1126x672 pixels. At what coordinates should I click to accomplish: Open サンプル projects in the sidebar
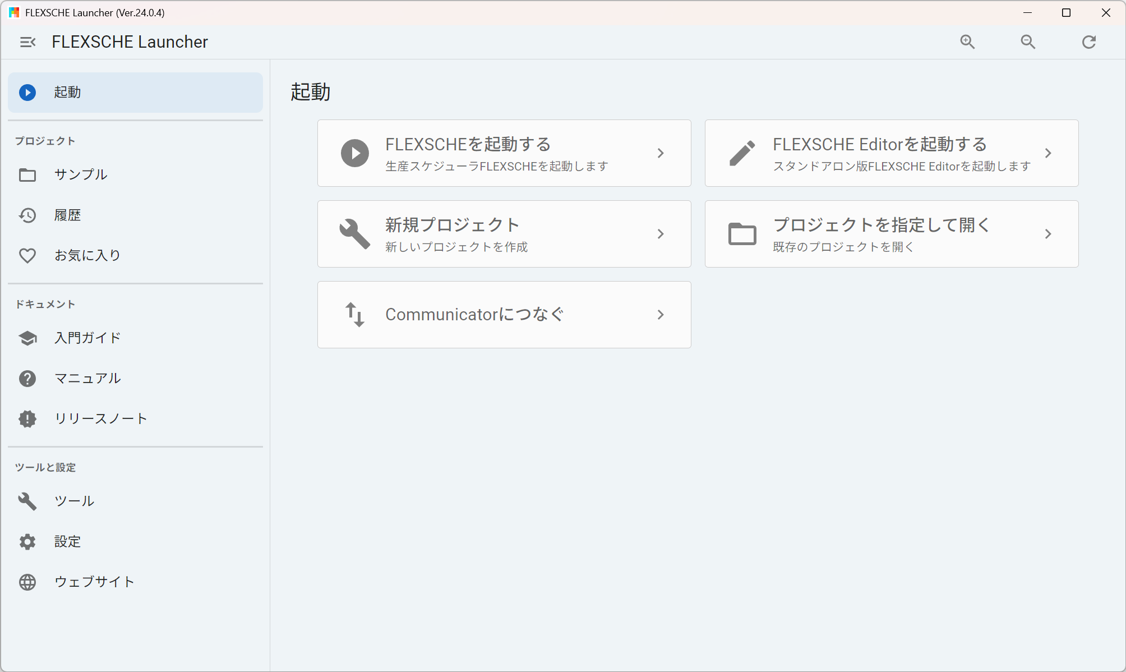point(80,175)
